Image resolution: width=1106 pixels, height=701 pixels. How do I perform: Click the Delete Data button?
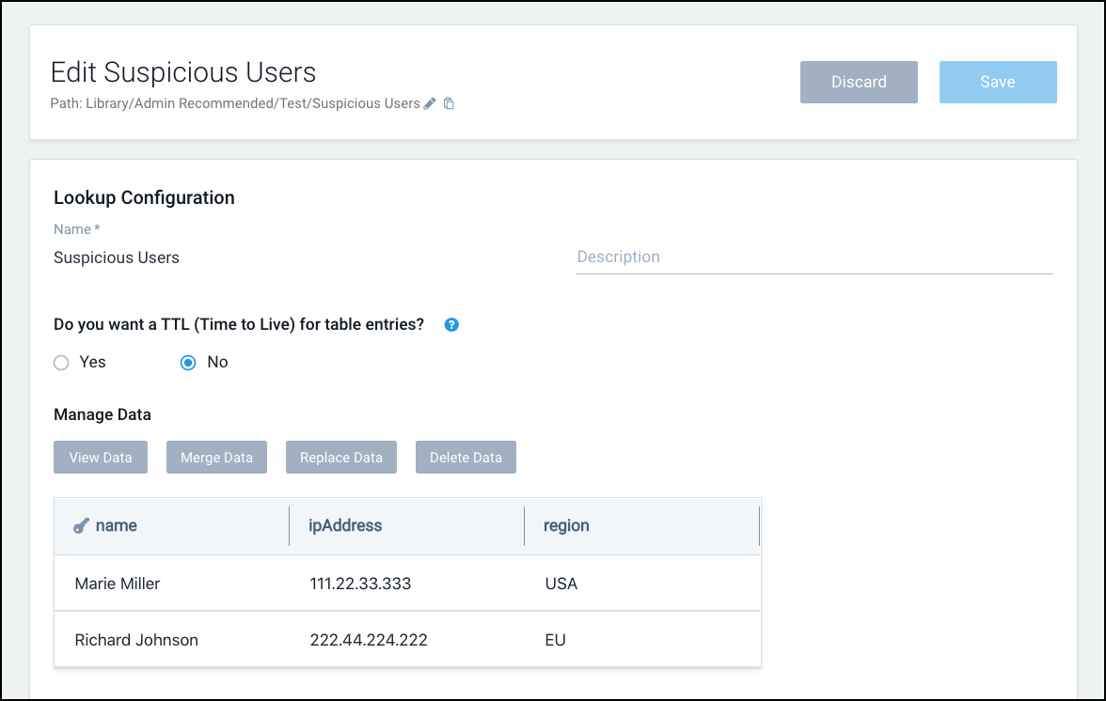[466, 457]
